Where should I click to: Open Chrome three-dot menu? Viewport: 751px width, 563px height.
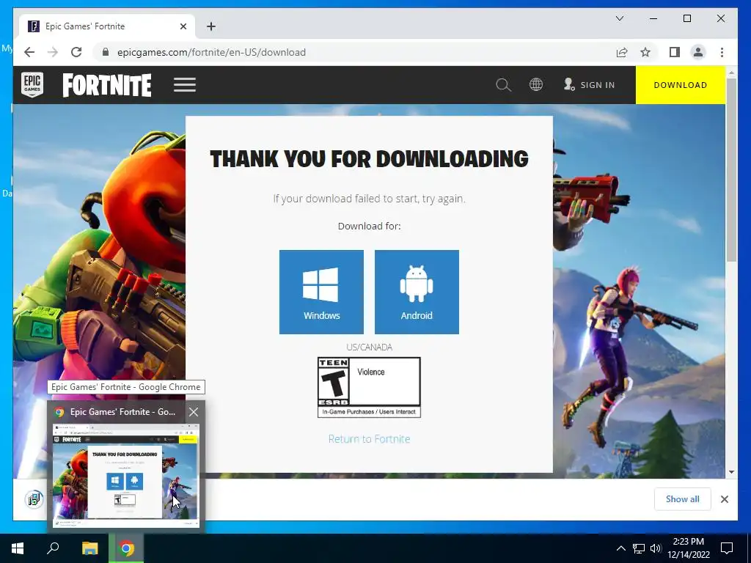(722, 52)
